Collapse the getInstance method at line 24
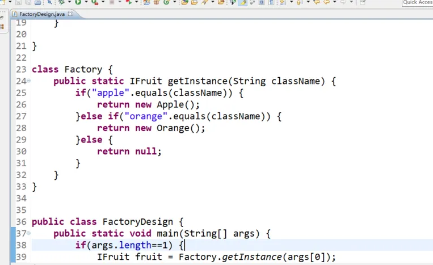Screen dimensions: 433x265 tap(28, 82)
